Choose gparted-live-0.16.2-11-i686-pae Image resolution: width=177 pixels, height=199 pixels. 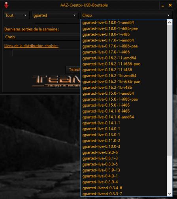pyautogui.click(x=124, y=64)
